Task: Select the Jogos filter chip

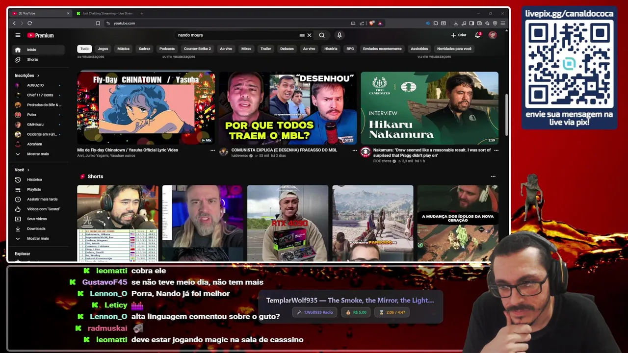Action: [x=103, y=49]
